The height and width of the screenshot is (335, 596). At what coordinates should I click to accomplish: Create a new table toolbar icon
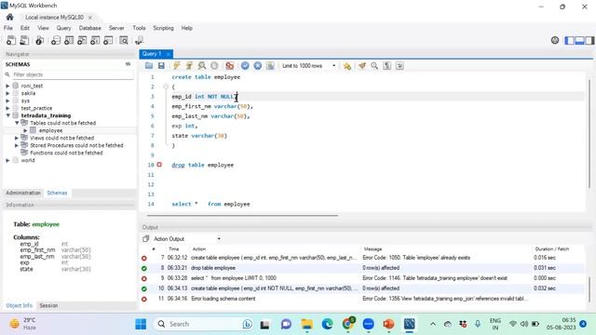(x=69, y=40)
